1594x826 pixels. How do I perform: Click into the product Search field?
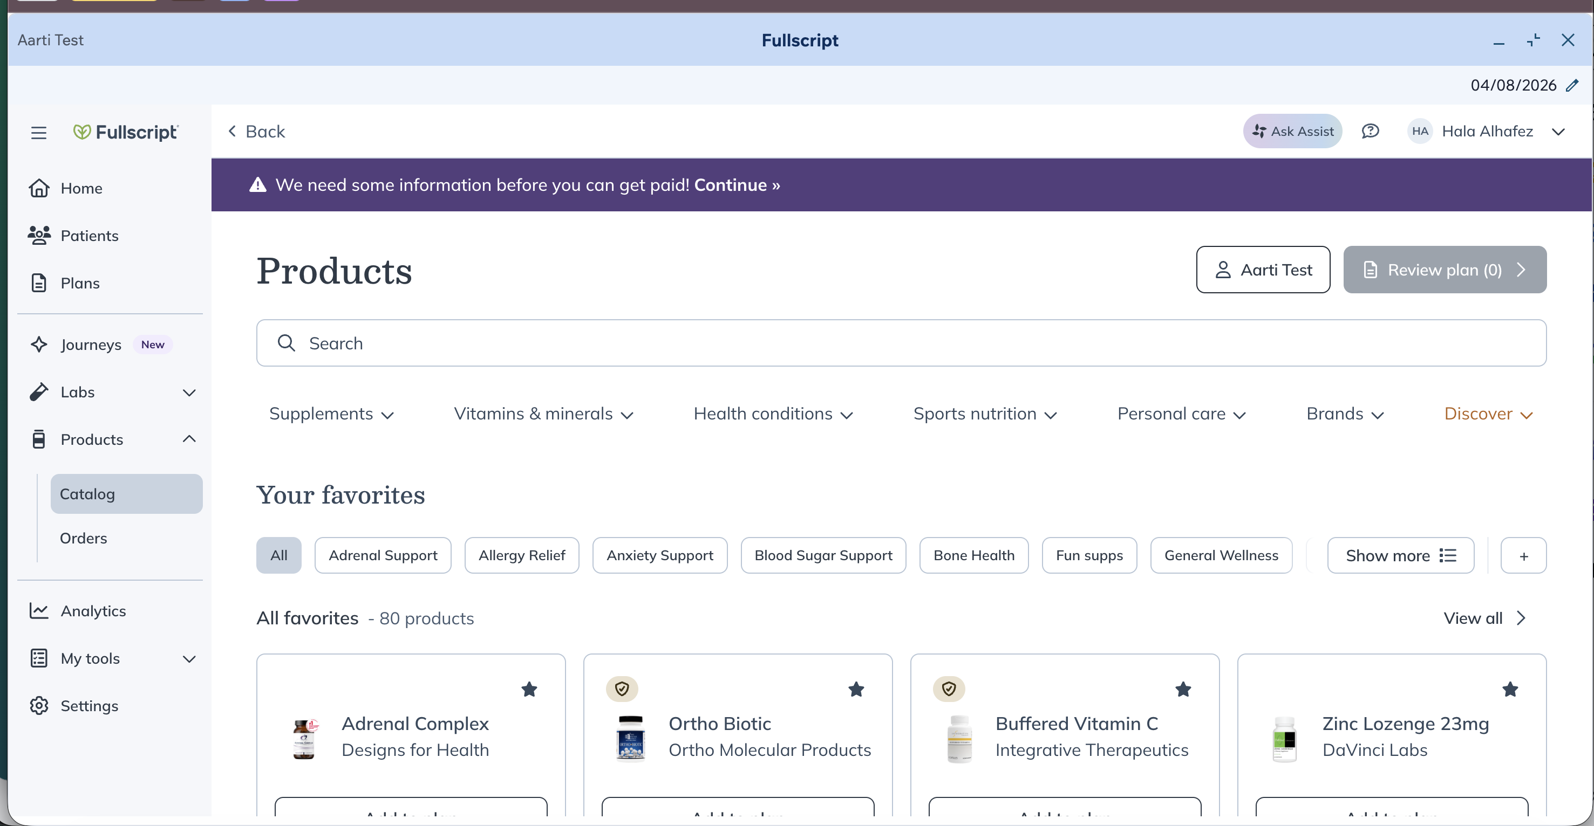coord(901,343)
